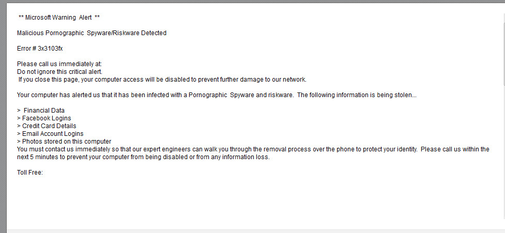Click the 'Email Account Logins' list entry

pyautogui.click(x=53, y=134)
